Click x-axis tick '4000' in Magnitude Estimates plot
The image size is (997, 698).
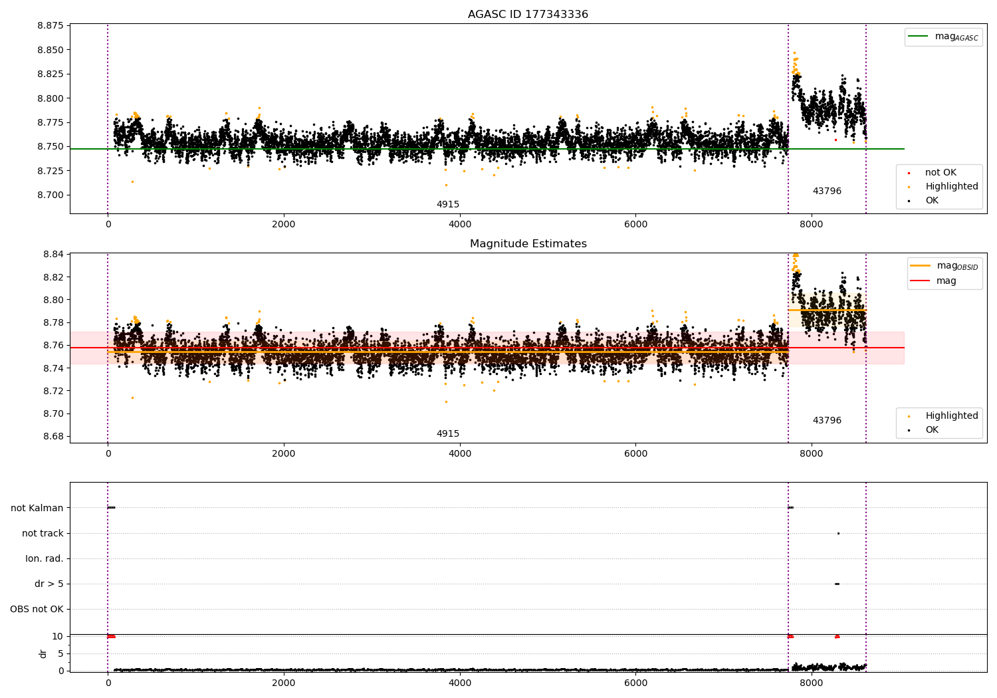pos(460,454)
